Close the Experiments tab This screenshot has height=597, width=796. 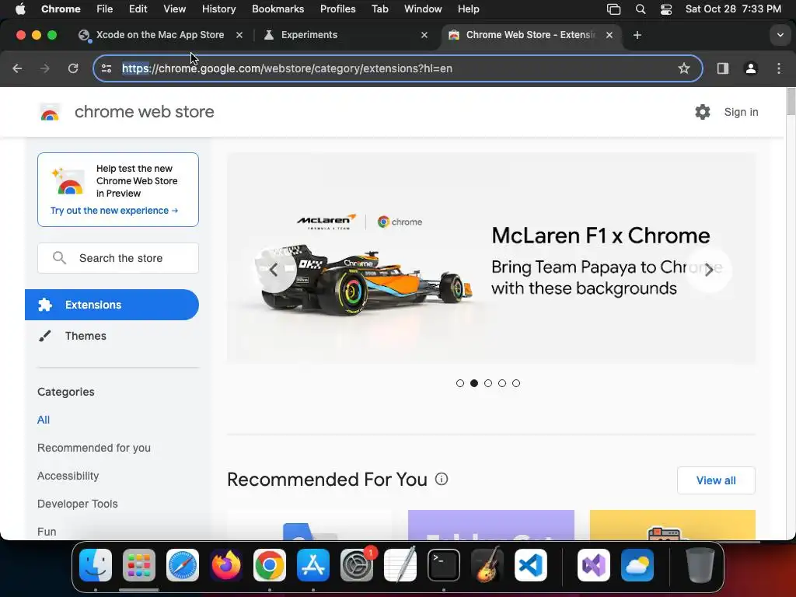pos(424,35)
